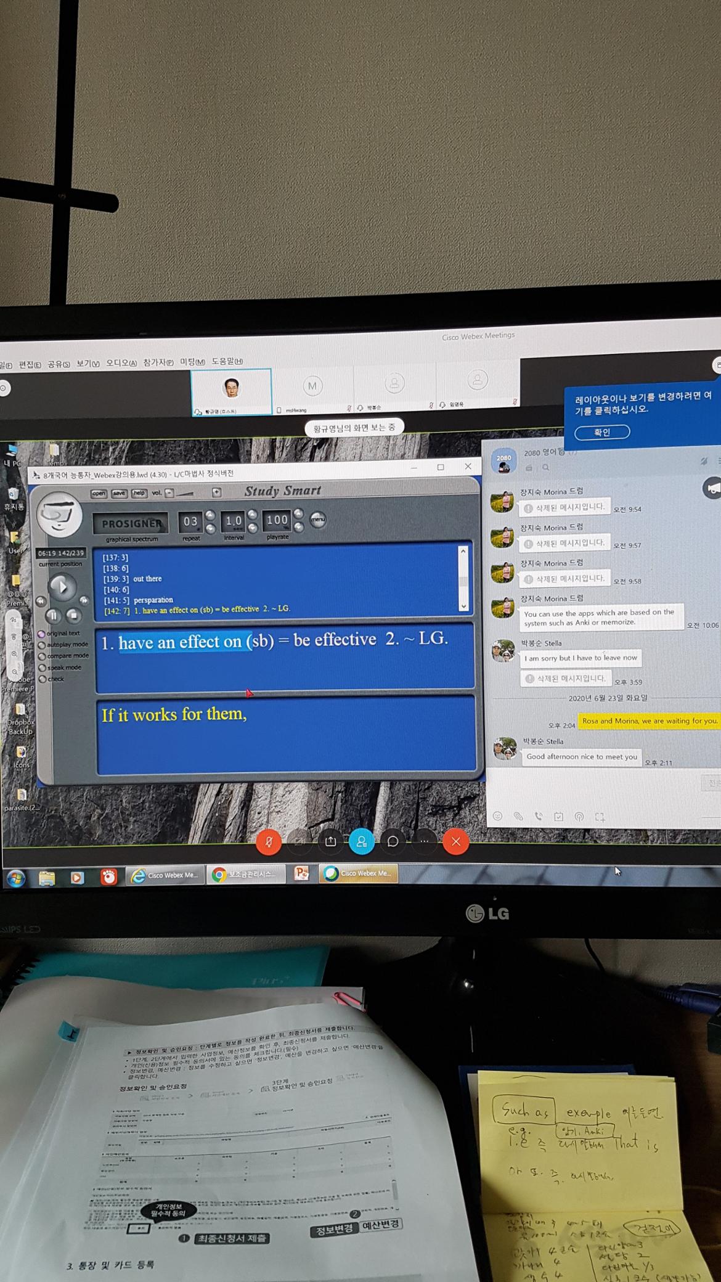The image size is (721, 1282).
Task: Click the round menu button in Study Smart
Action: tap(317, 520)
